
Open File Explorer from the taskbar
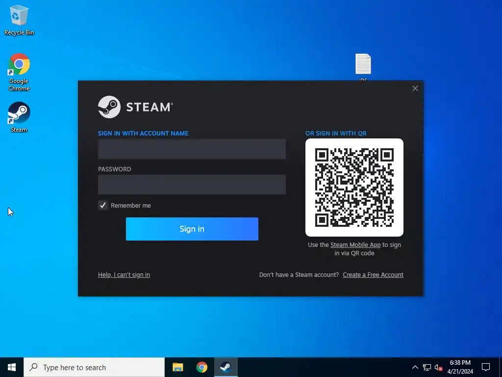pyautogui.click(x=177, y=367)
